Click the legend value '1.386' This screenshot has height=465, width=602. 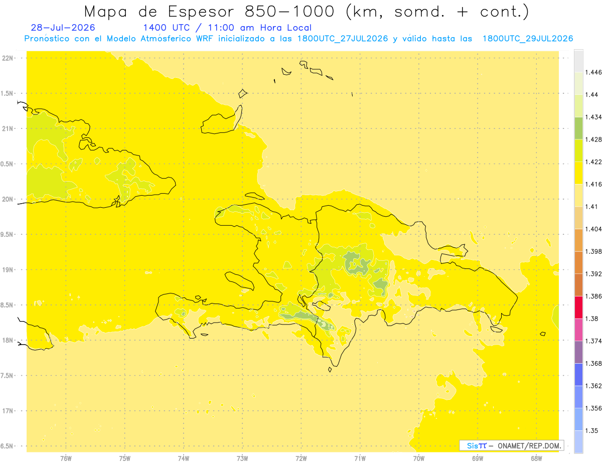594,296
